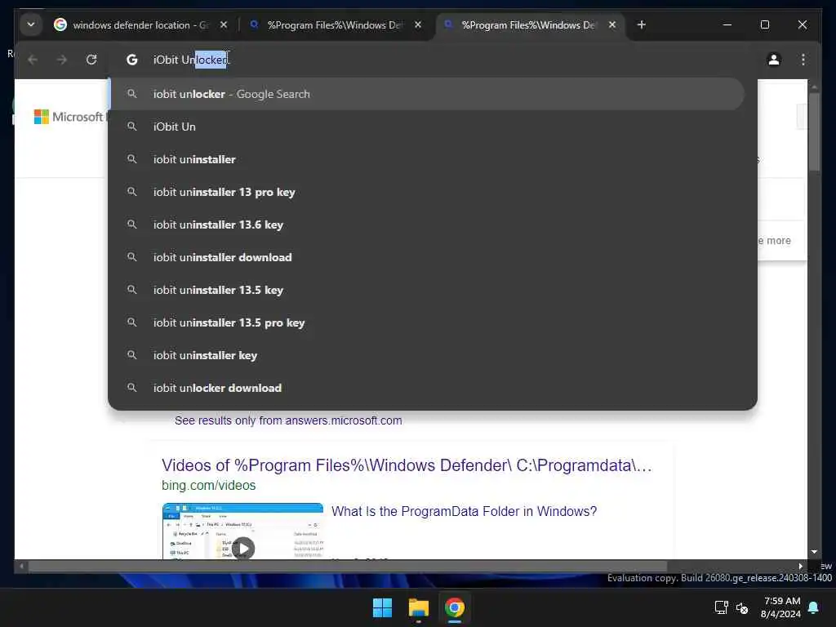This screenshot has height=627, width=836.
Task: Open the Windows Start menu
Action: pos(382,607)
